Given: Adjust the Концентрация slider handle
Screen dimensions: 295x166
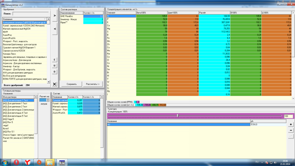Looking at the screenshot, I should (x=178, y=115).
